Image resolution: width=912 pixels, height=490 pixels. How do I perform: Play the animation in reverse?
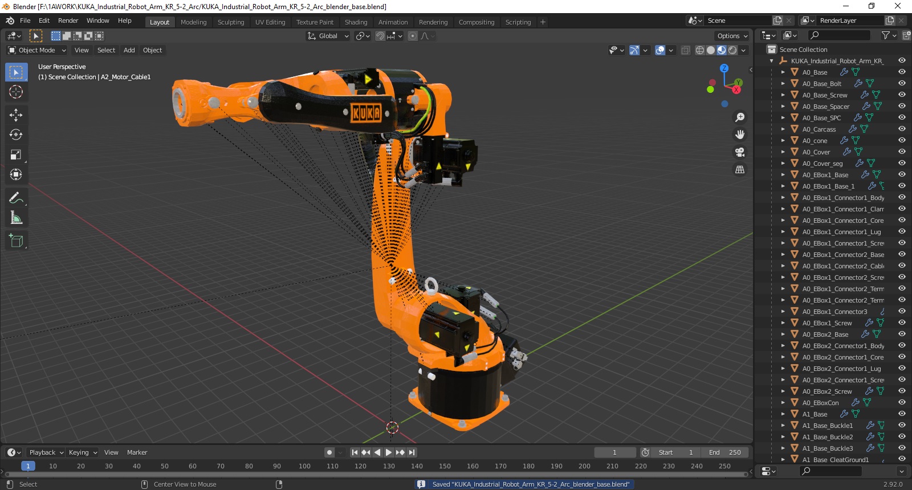tap(377, 452)
